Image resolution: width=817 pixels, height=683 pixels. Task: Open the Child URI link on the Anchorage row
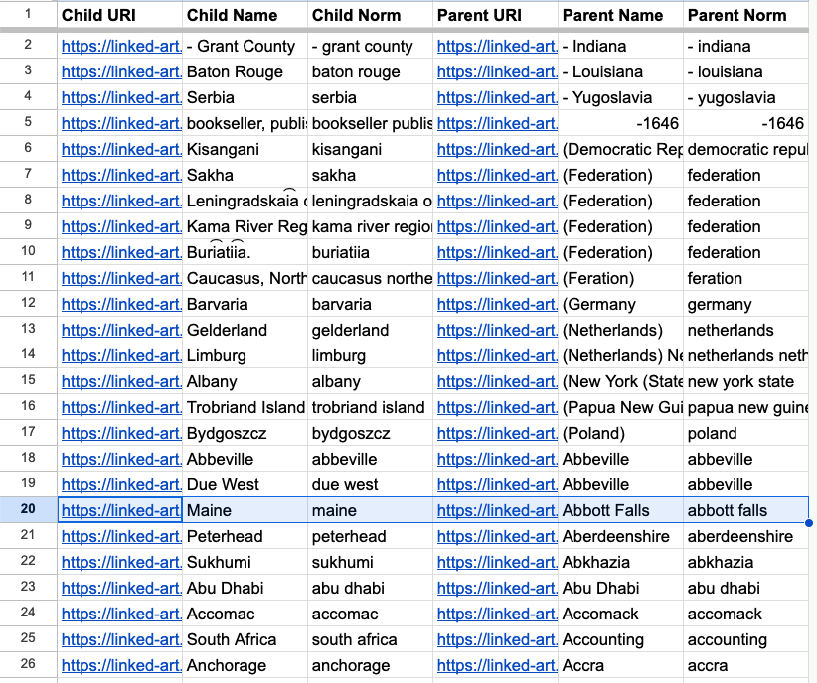pyautogui.click(x=119, y=665)
